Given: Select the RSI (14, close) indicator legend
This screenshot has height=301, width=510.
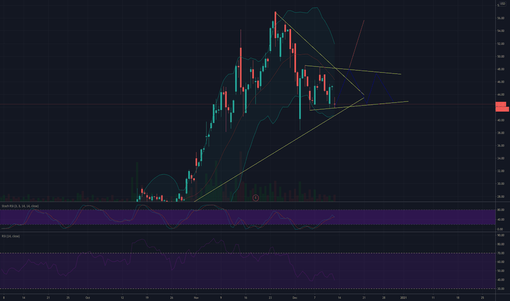Looking at the screenshot, I should click(x=11, y=236).
